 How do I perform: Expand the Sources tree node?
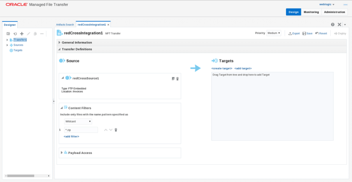pyautogui.click(x=7, y=45)
